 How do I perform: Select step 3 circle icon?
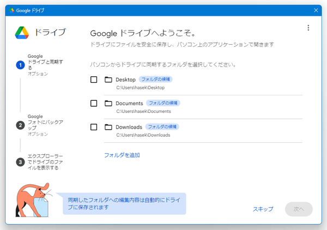[x=21, y=162]
